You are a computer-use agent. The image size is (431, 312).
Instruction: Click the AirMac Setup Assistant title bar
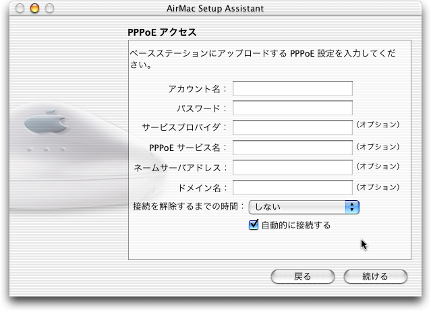tap(215, 9)
